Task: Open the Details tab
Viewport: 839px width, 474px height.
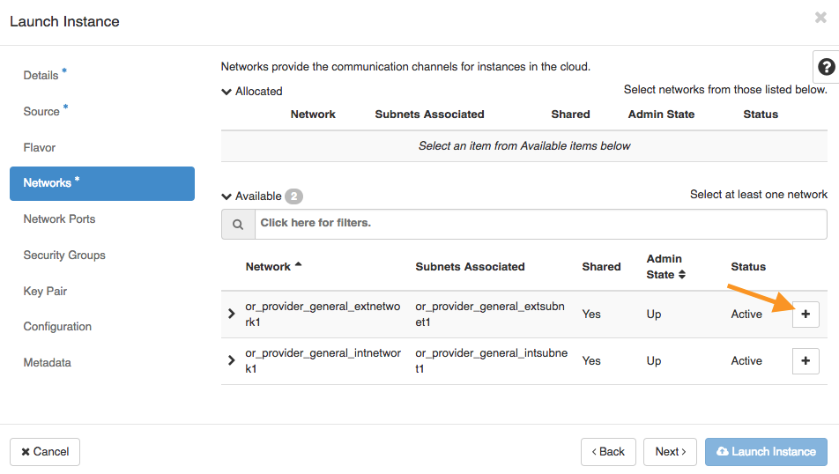Action: click(41, 76)
